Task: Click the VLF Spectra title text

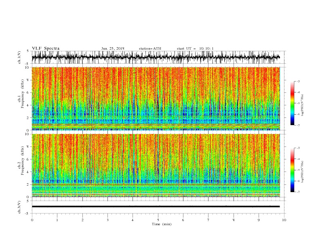Action: [x=46, y=48]
